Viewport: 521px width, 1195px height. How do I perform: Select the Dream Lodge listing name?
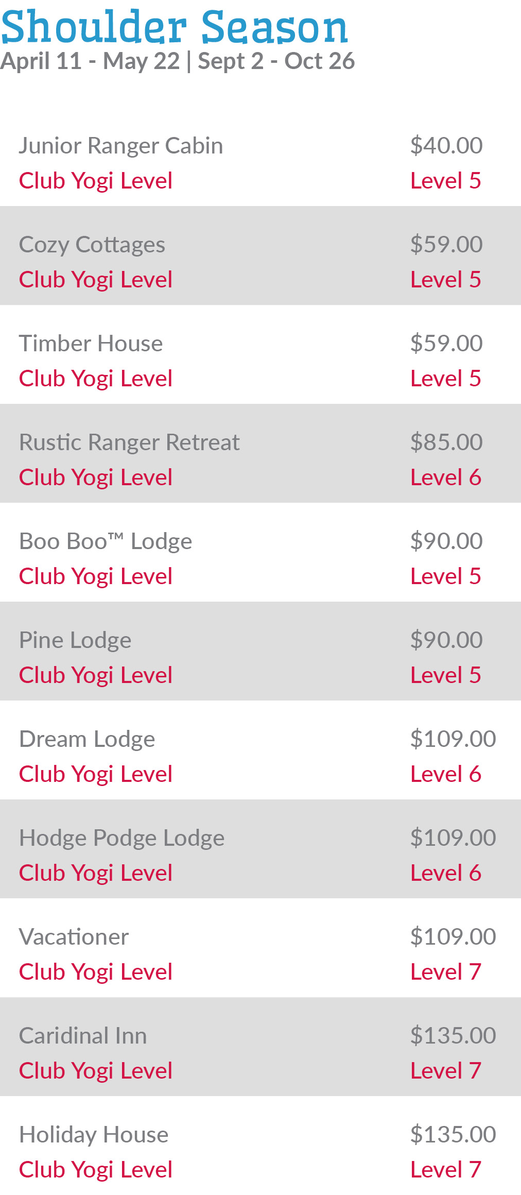(x=87, y=739)
